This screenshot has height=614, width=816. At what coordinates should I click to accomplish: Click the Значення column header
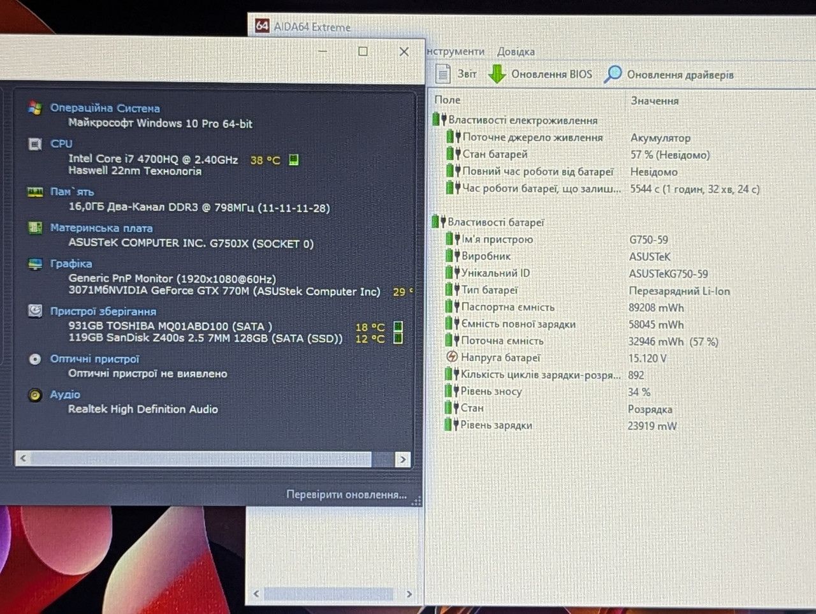click(655, 101)
